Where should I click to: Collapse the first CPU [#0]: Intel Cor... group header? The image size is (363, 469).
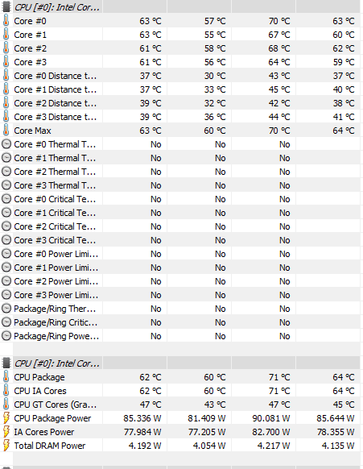coord(57,7)
